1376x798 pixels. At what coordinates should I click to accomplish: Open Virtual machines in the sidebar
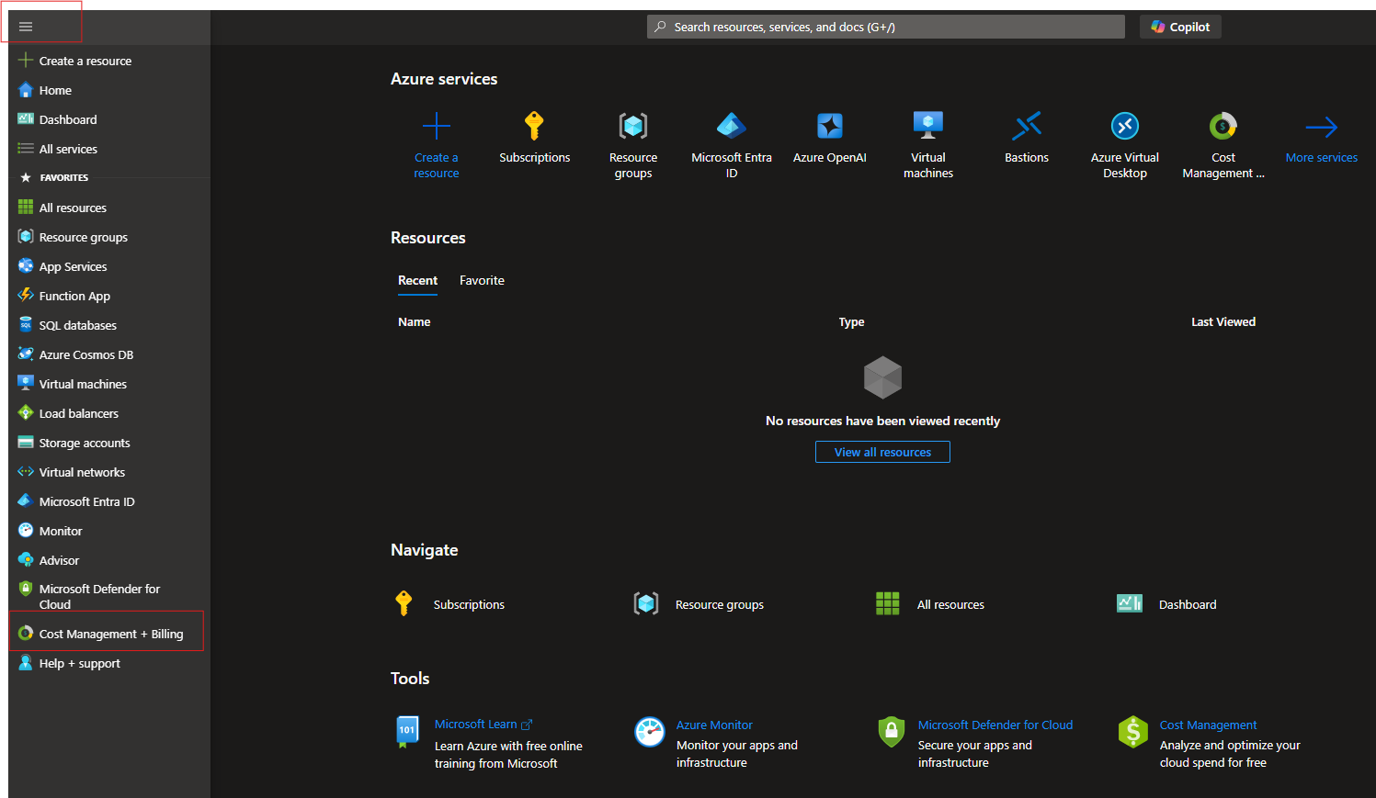pyautogui.click(x=73, y=384)
